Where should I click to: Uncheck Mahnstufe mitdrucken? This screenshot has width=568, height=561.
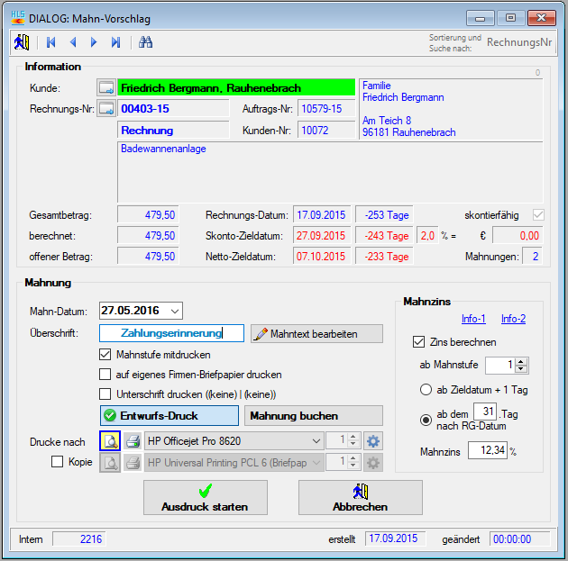pos(105,355)
